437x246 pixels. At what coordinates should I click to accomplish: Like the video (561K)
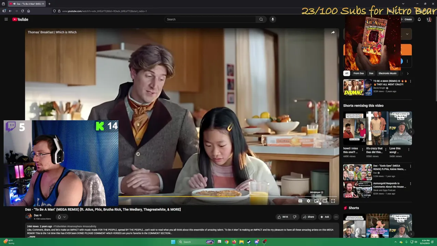click(282, 217)
